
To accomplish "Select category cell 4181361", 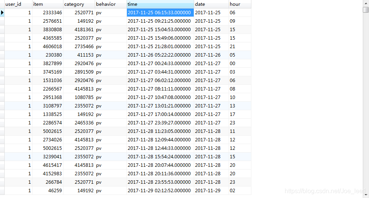I will 79,30.
